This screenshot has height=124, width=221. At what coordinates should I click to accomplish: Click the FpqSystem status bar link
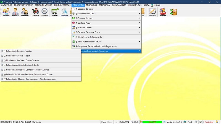pyautogui.click(x=209, y=122)
